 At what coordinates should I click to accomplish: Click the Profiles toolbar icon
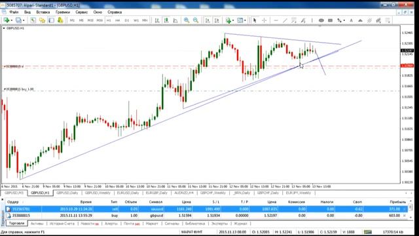(18, 20)
